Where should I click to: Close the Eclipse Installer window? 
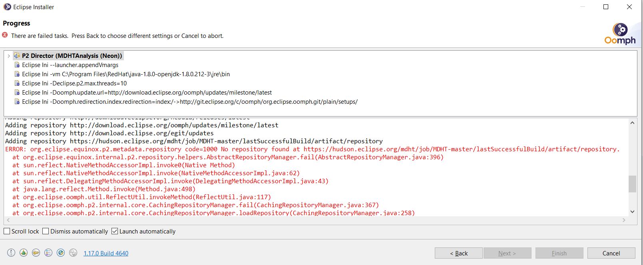(629, 7)
